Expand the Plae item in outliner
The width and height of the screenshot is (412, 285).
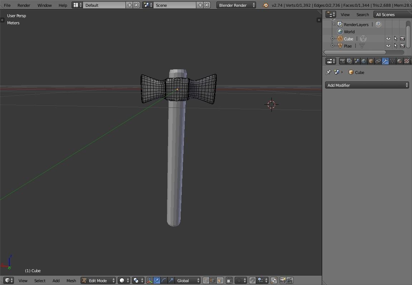(x=332, y=46)
